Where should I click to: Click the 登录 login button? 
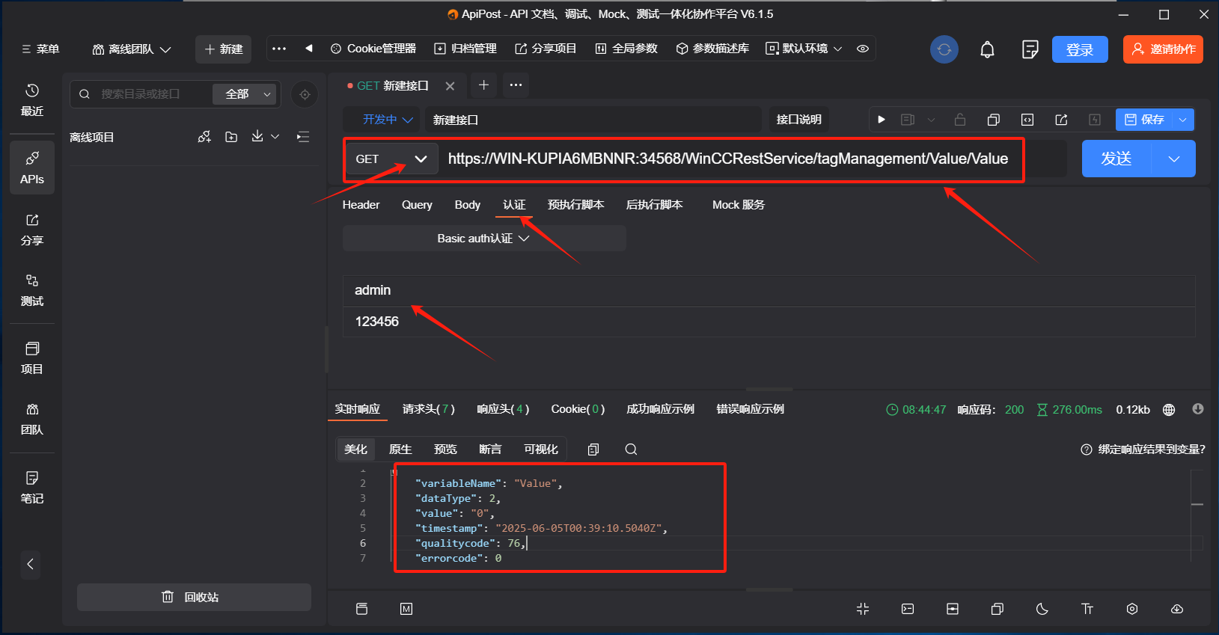pyautogui.click(x=1080, y=49)
